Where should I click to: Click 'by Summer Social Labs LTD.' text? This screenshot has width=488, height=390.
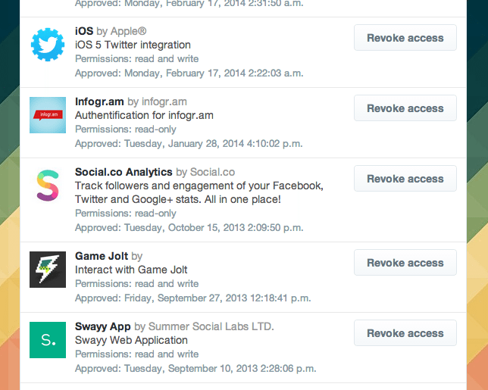(x=204, y=326)
